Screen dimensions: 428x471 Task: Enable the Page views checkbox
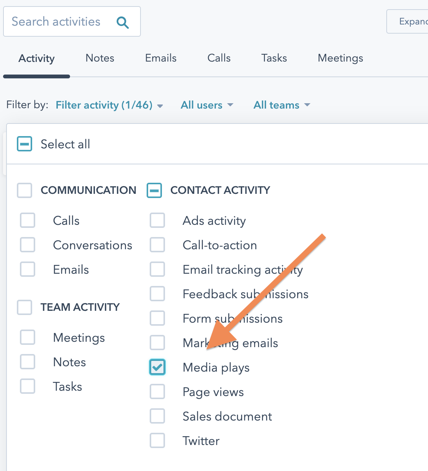coord(157,392)
